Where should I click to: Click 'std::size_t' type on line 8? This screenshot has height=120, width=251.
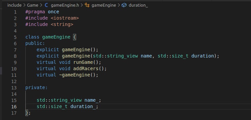pos(173,56)
